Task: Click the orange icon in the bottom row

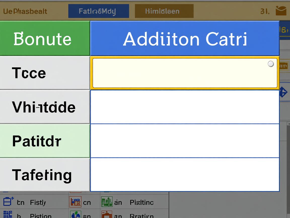Action: point(107,215)
